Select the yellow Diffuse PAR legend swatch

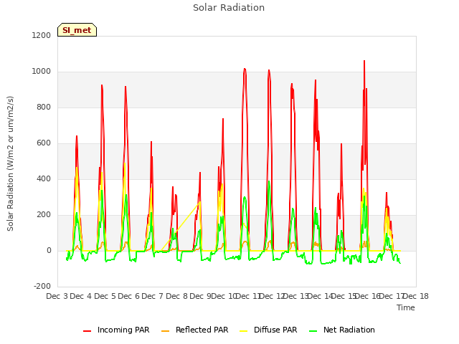[x=243, y=331]
